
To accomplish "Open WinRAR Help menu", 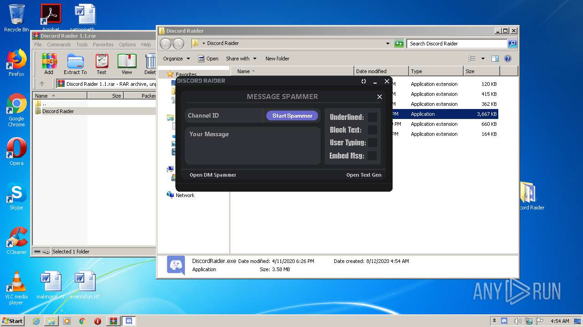I will (146, 45).
